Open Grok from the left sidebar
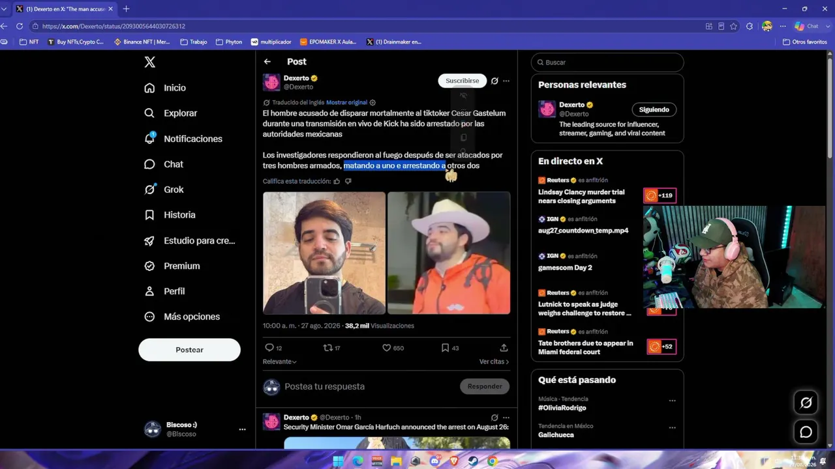The width and height of the screenshot is (835, 469). coord(164,190)
